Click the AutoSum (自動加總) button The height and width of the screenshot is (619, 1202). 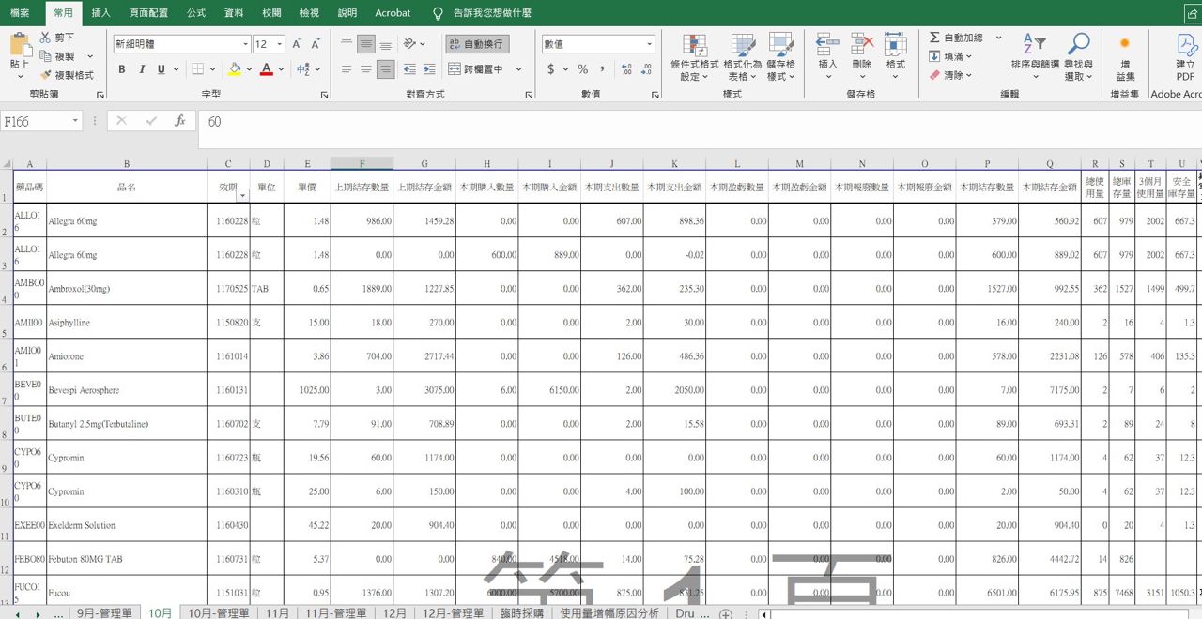pyautogui.click(x=956, y=38)
